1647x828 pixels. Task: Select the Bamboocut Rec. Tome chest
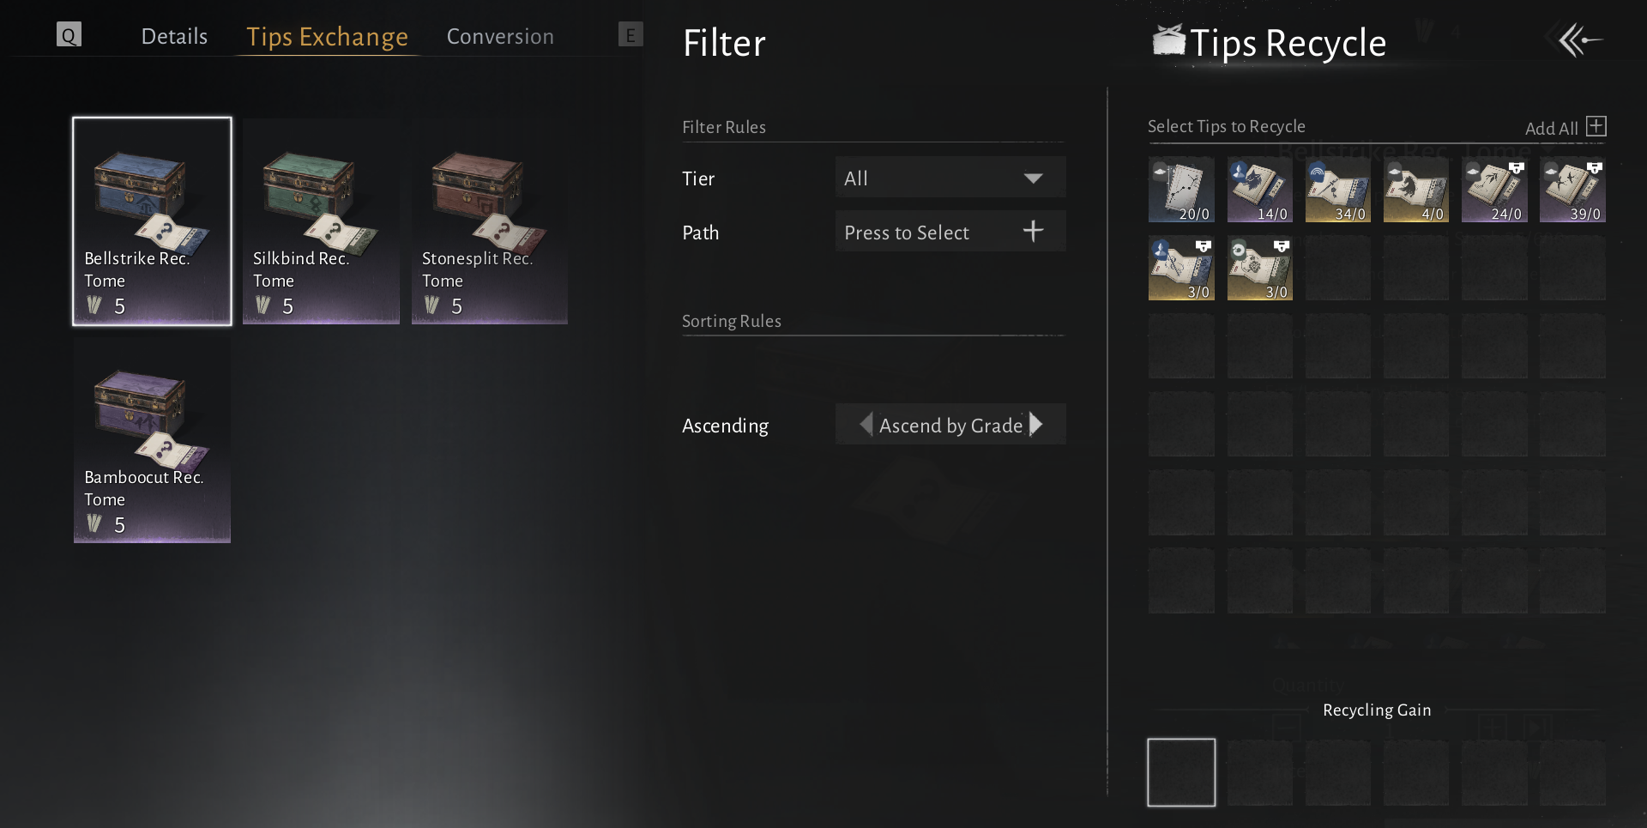coord(152,440)
